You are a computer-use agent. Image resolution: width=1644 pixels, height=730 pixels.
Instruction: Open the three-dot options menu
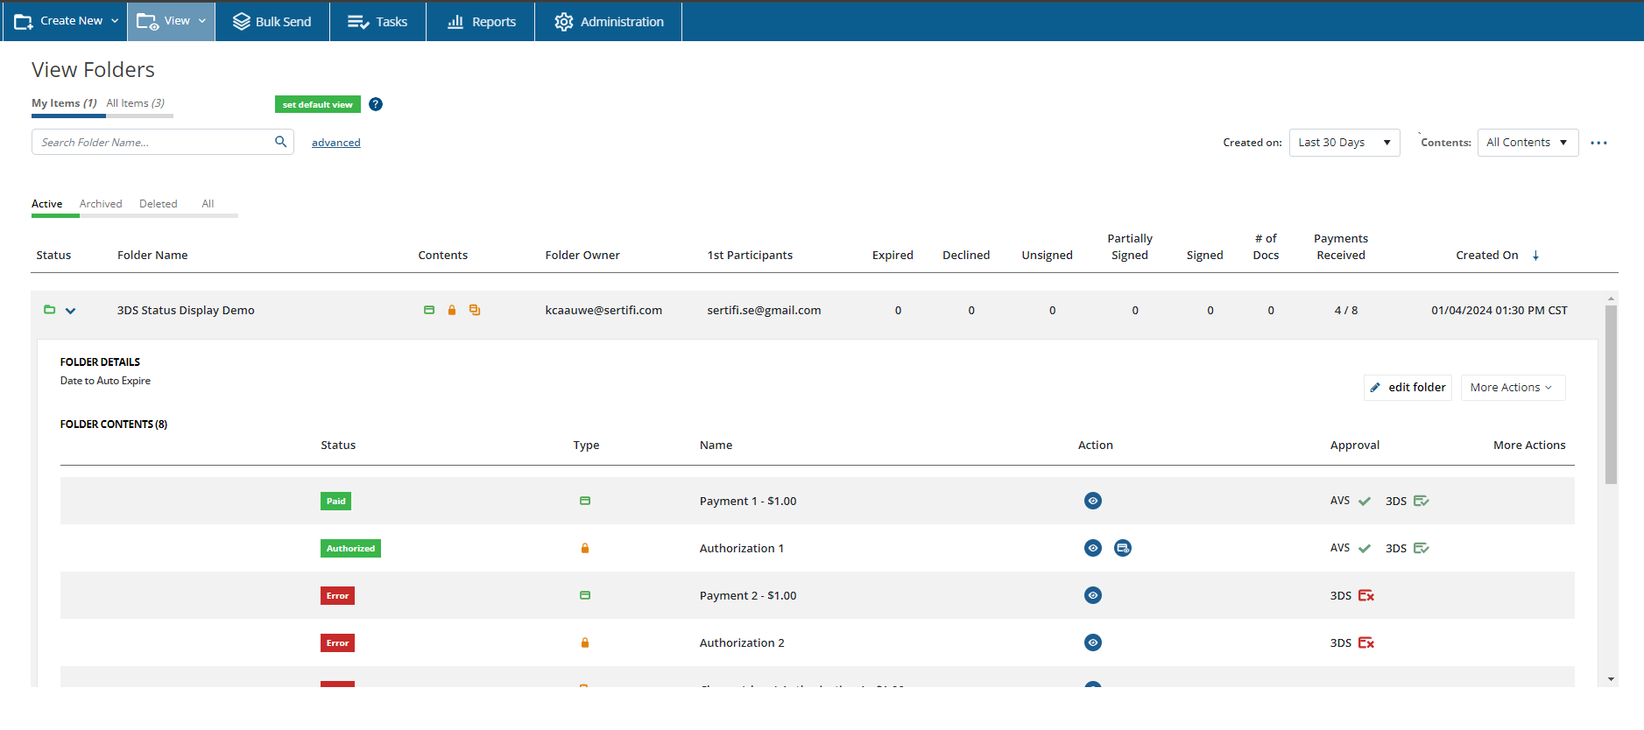click(x=1598, y=143)
